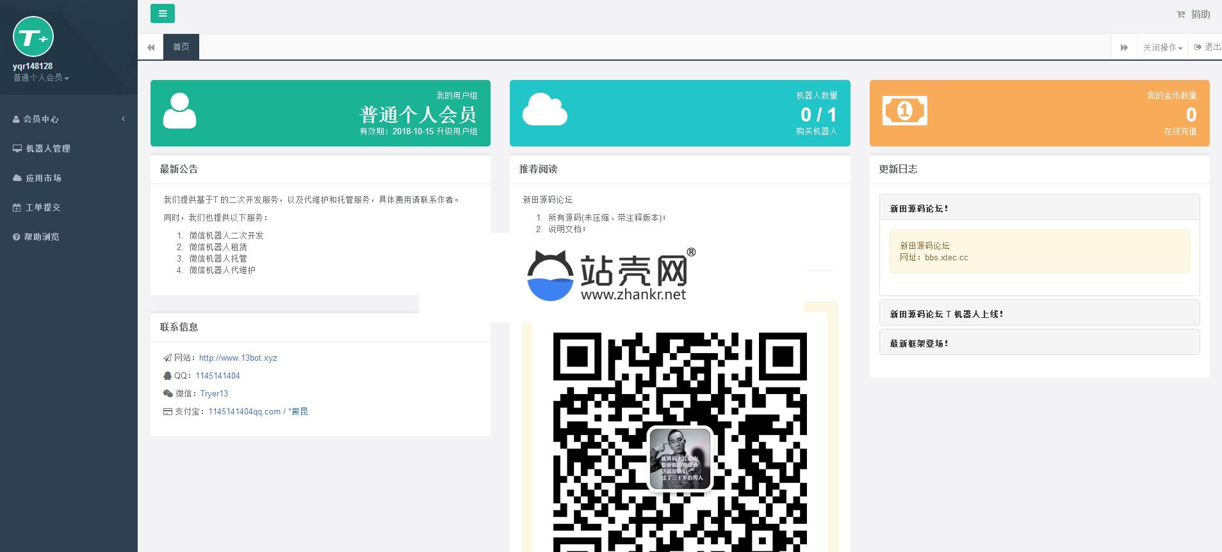
Task: Open 机器人管理 in the sidebar
Action: click(69, 148)
